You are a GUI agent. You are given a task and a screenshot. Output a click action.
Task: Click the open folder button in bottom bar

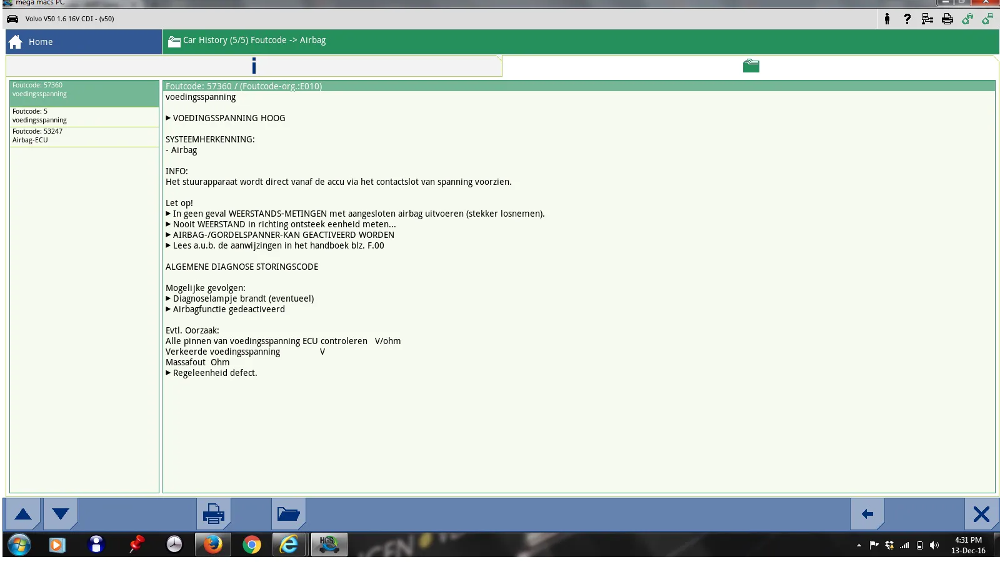[x=288, y=514]
